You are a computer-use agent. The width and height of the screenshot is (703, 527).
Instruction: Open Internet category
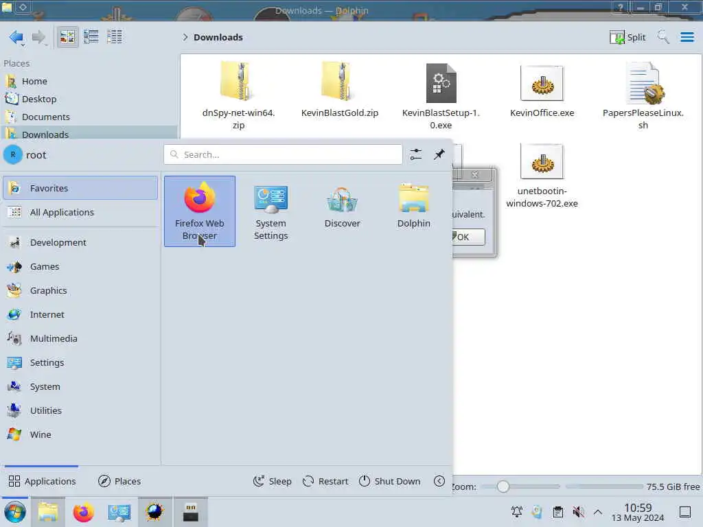[x=80, y=314]
